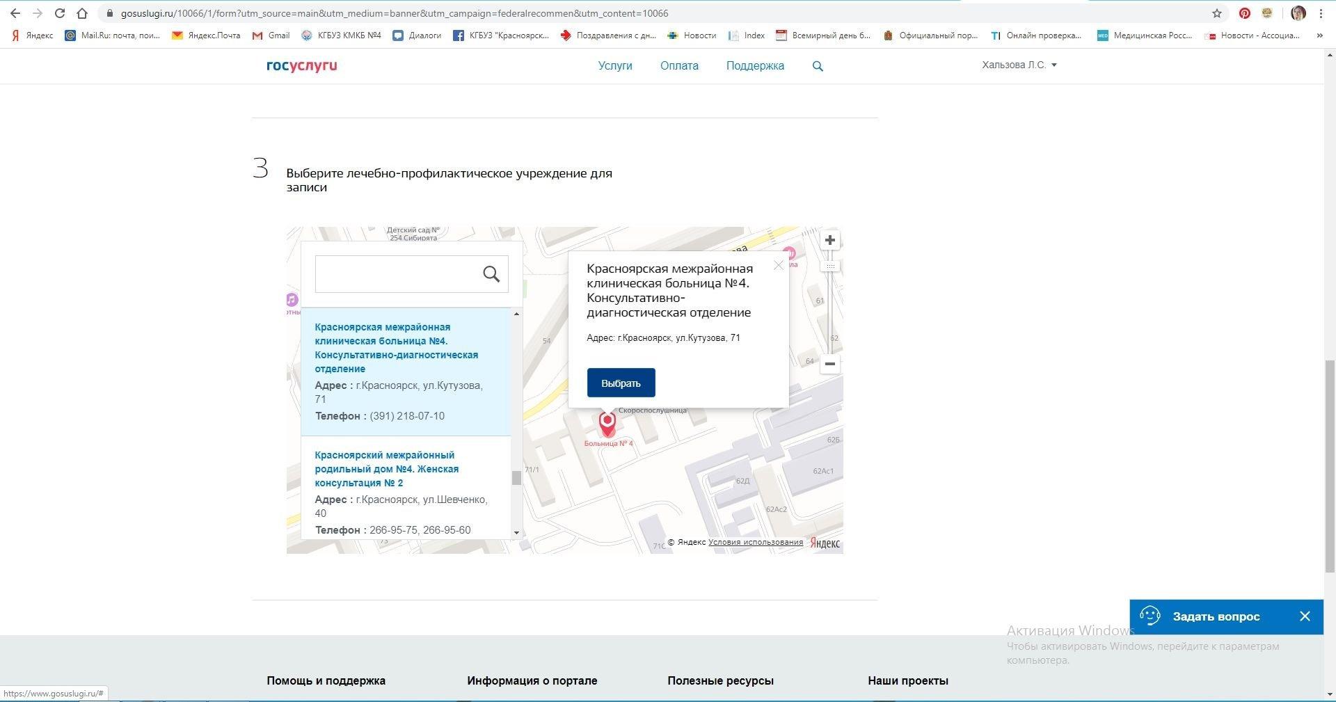This screenshot has height=702, width=1336.
Task: Go to browser home page
Action: tap(82, 13)
